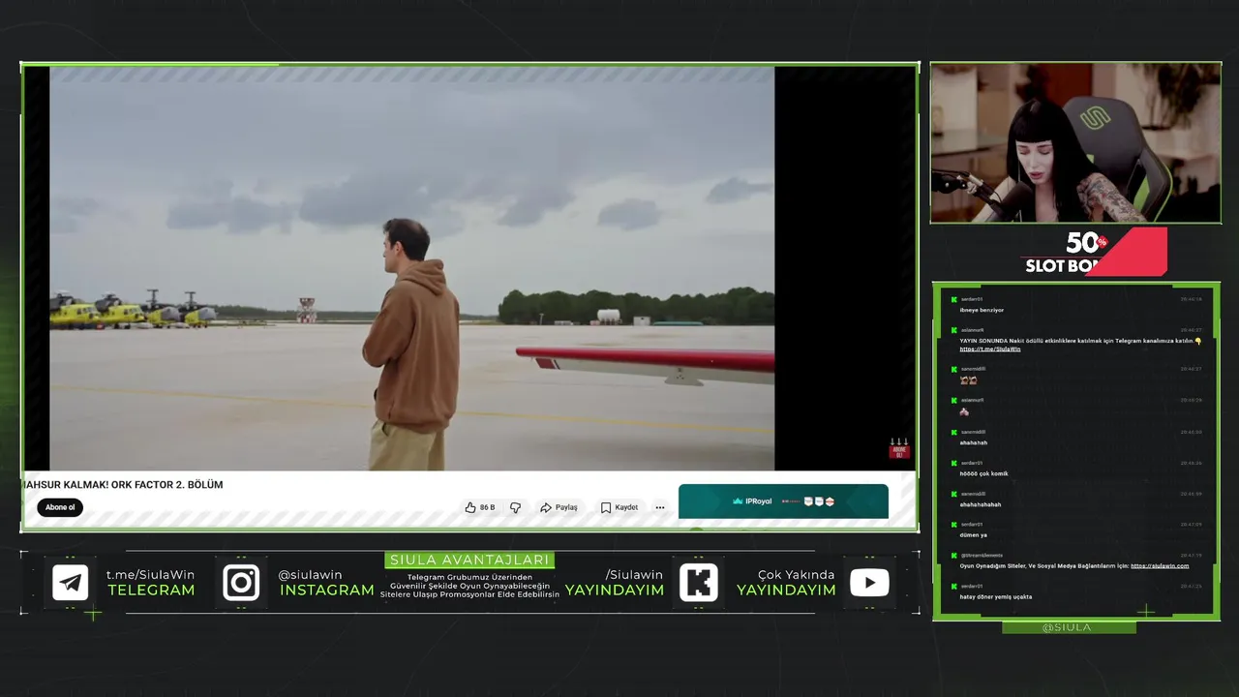Click the video of man in brown hoodie
1239x697 pixels.
(x=412, y=268)
